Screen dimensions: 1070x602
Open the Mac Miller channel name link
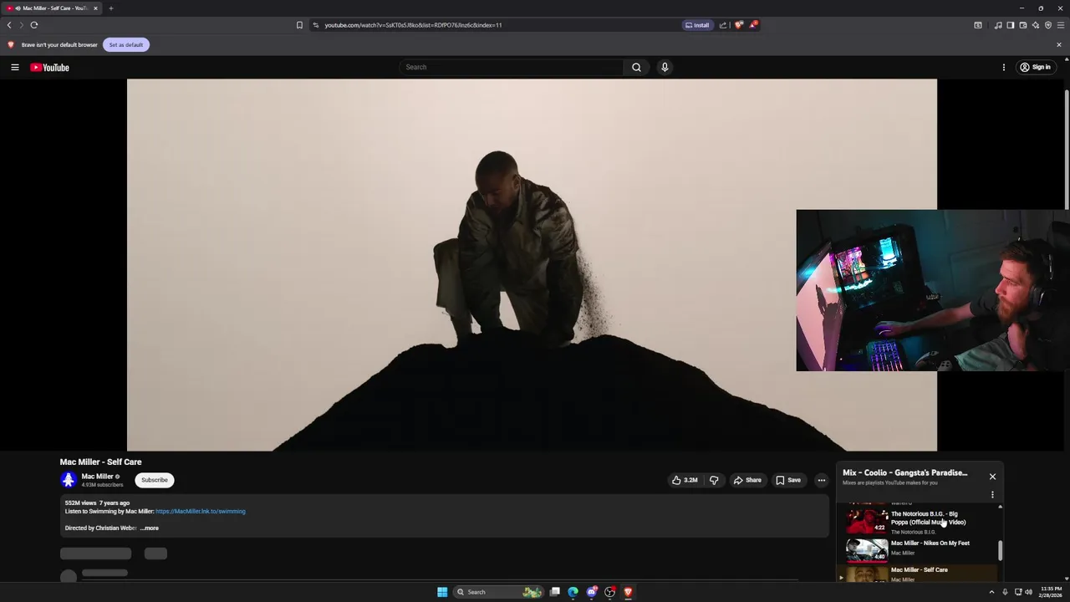[97, 477]
